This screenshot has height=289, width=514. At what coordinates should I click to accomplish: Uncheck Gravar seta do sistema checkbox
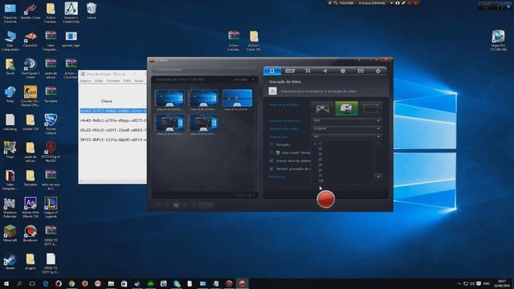(271, 161)
